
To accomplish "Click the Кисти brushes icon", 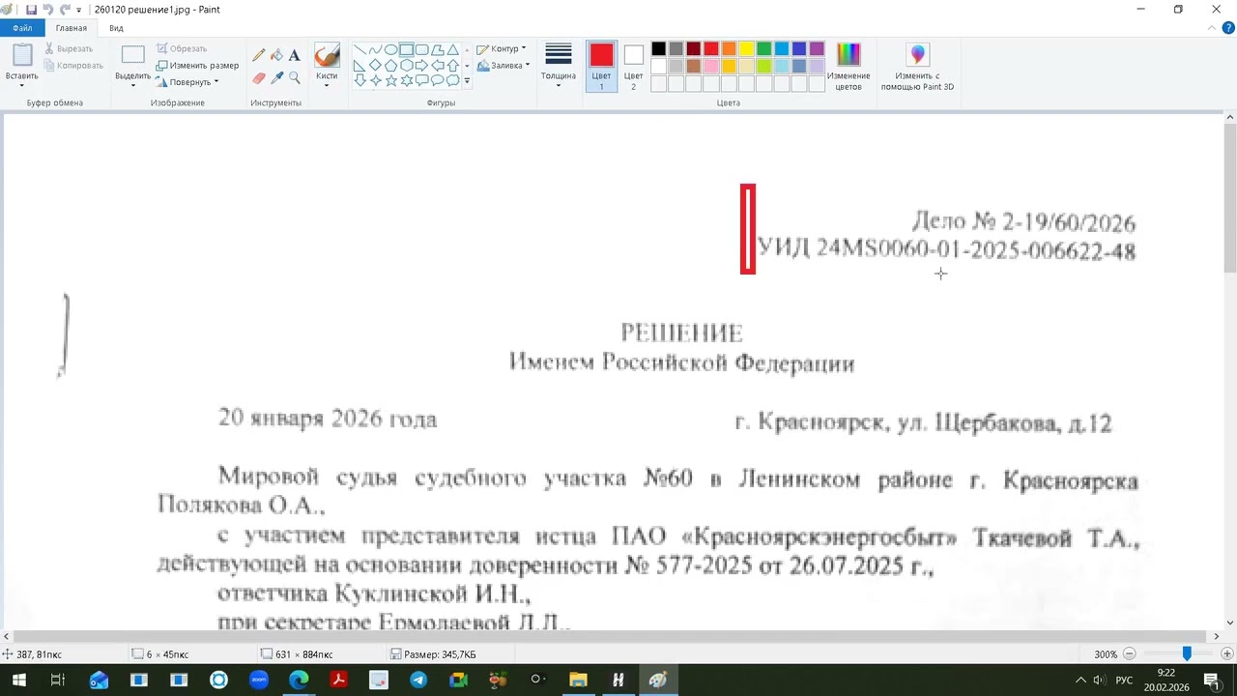I will (327, 54).
